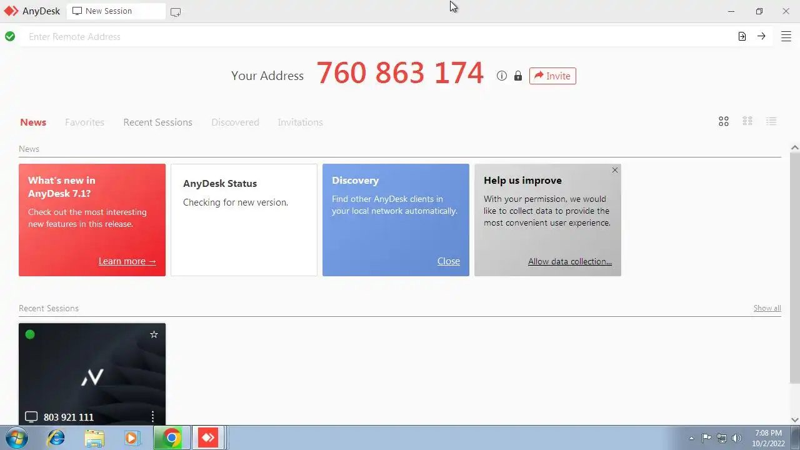800x450 pixels.
Task: Click the Invite button
Action: [x=552, y=76]
